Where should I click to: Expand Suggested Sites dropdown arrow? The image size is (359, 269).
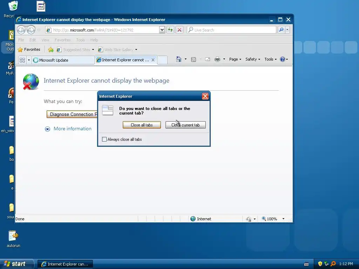(x=93, y=50)
